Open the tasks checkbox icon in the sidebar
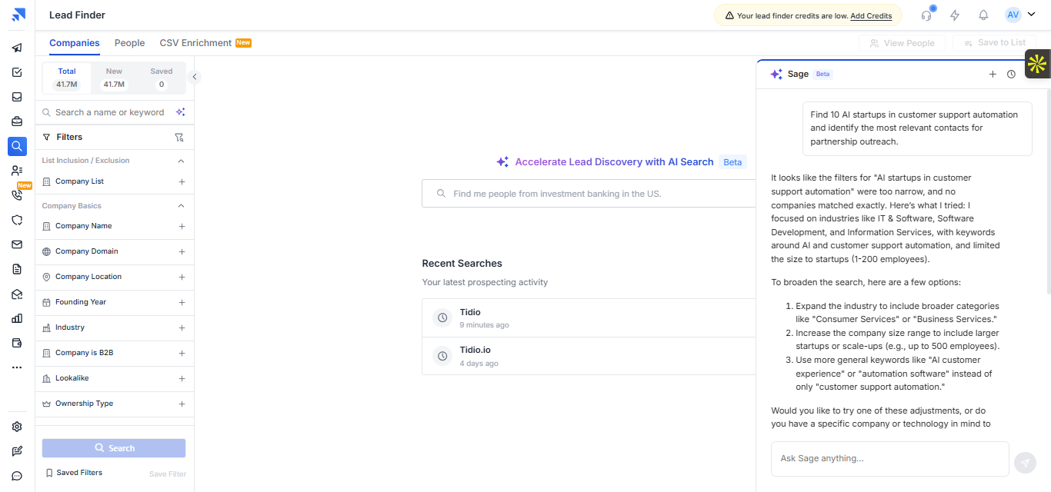This screenshot has width=1051, height=492. click(x=17, y=72)
